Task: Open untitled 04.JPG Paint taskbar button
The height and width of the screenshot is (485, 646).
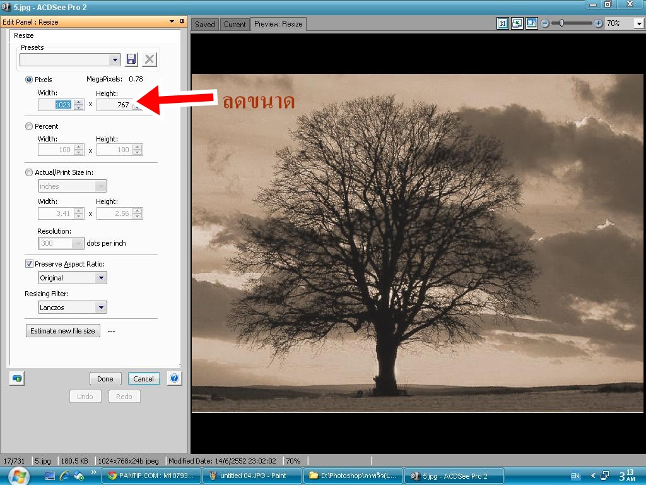Action: 252,476
